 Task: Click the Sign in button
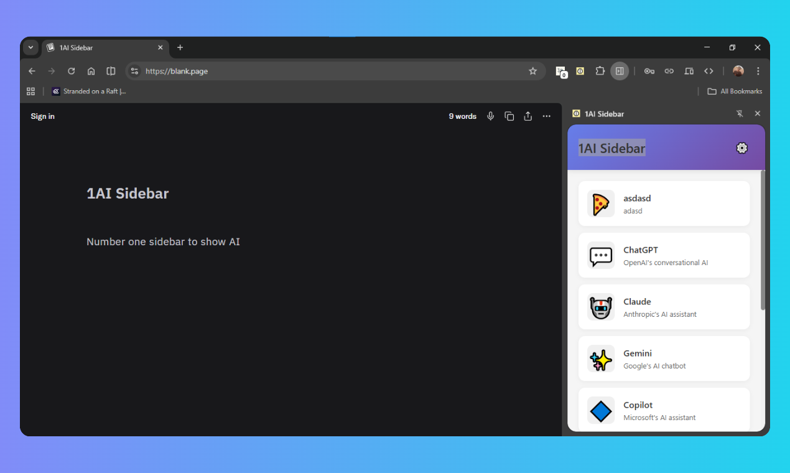42,116
